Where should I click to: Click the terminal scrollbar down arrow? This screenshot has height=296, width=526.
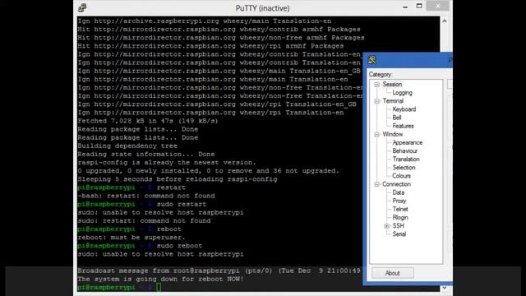click(x=444, y=288)
